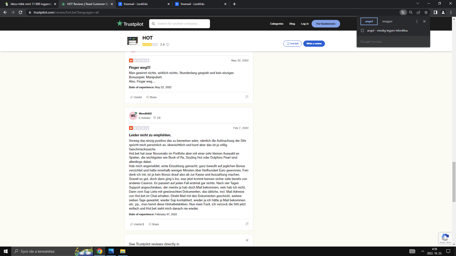Image resolution: width=456 pixels, height=256 pixels.
Task: Click the 'Finger weg!!!!' review title
Action: 140,68
